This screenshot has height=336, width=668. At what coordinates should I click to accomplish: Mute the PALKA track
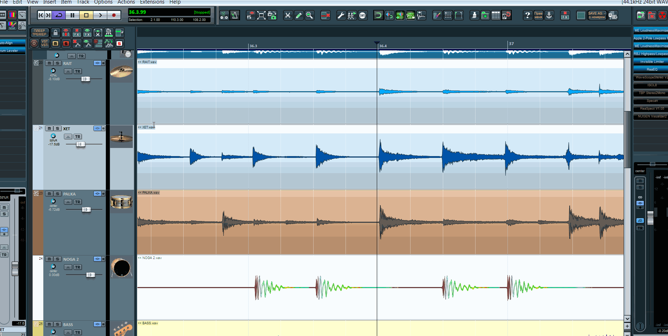coord(49,194)
